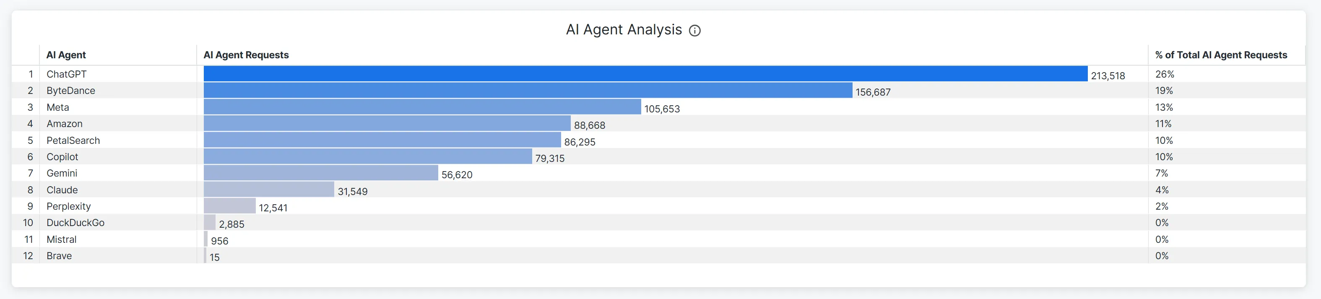Viewport: 1321px width, 299px height.
Task: Click the Copilot requests bar
Action: 368,156
